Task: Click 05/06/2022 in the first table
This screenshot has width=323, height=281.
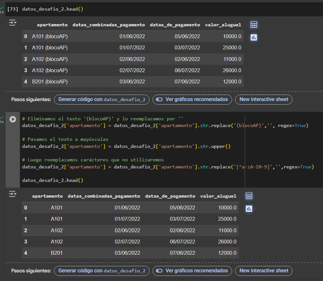Action: click(187, 37)
